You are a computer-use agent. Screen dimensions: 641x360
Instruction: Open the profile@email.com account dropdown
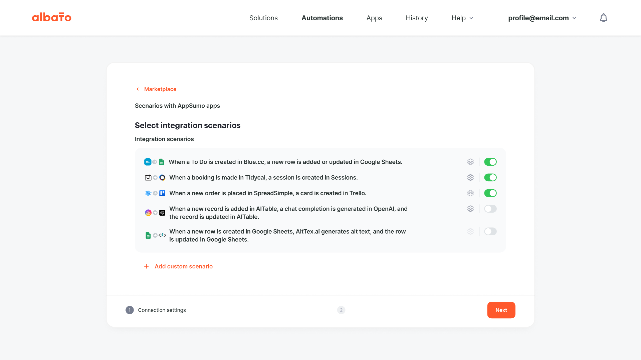coord(542,18)
